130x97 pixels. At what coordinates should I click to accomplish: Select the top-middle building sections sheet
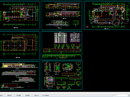(61, 15)
